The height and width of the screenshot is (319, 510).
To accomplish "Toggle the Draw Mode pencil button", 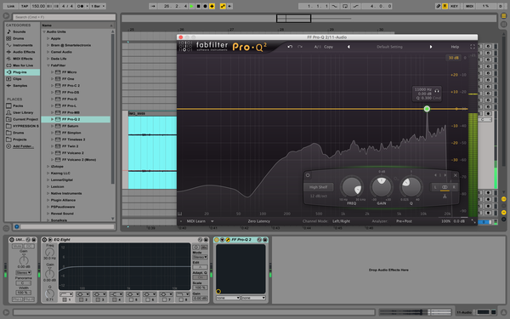I will point(438,6).
